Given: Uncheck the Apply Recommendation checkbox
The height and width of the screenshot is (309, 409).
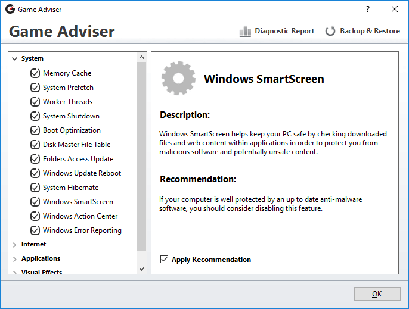Looking at the screenshot, I should [164, 260].
